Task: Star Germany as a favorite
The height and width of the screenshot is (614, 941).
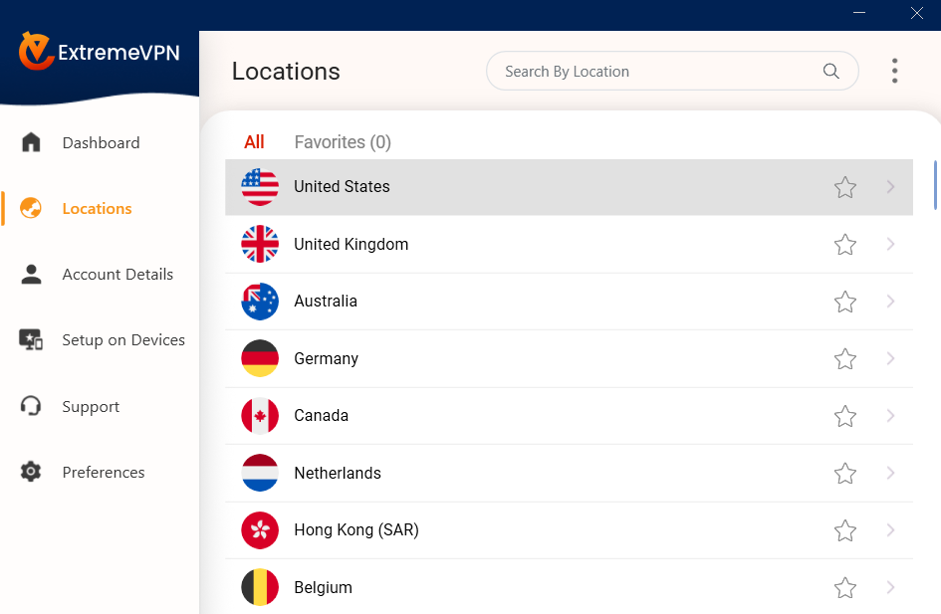Action: coord(844,359)
